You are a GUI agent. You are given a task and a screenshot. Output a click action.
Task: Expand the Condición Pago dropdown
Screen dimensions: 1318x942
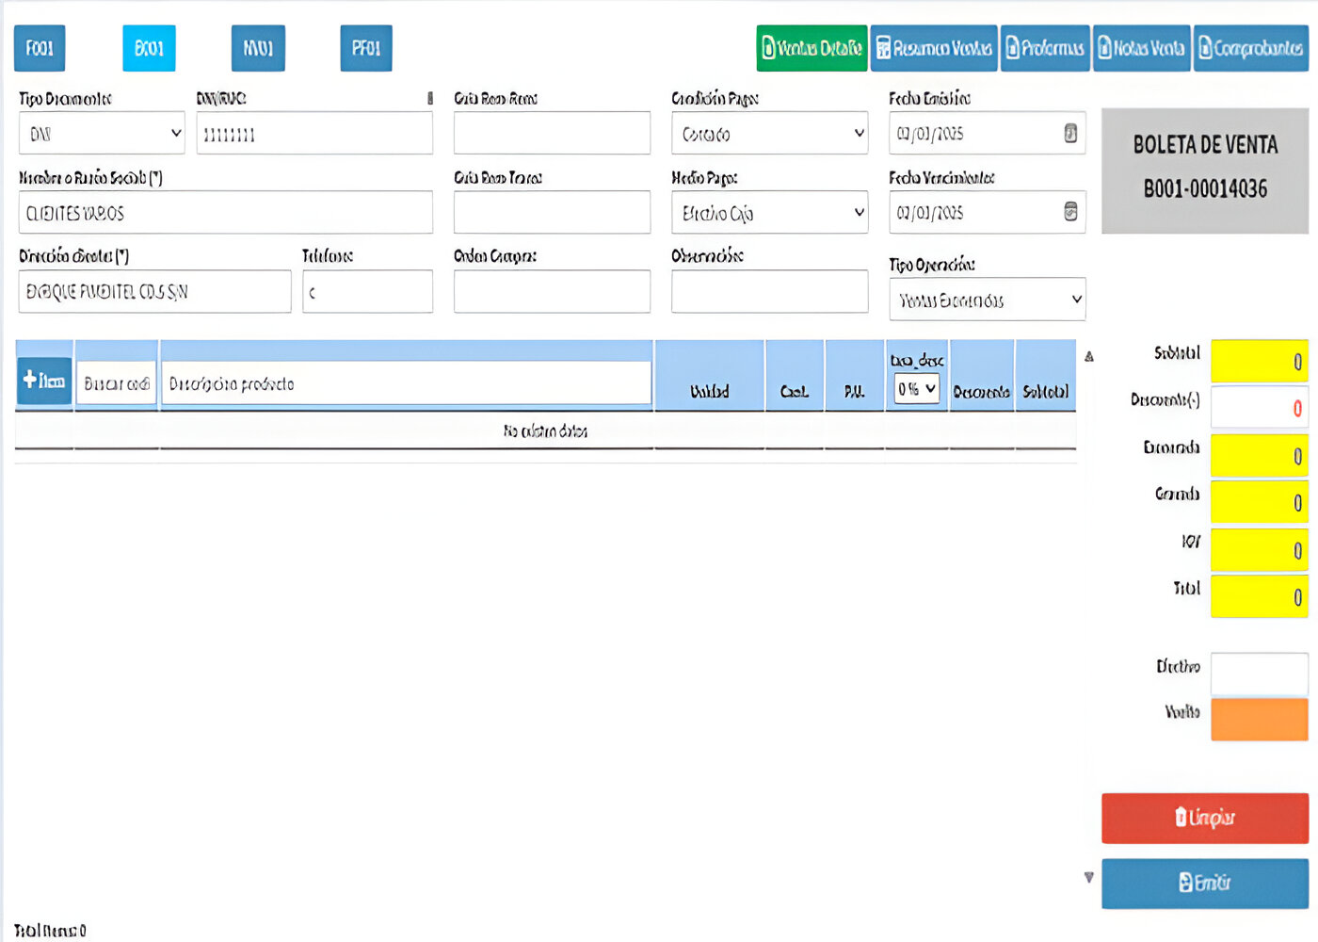769,134
